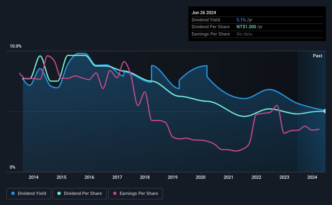The width and height of the screenshot is (332, 205).
Task: Click the 2024 x-axis year label
Action: tap(312, 177)
